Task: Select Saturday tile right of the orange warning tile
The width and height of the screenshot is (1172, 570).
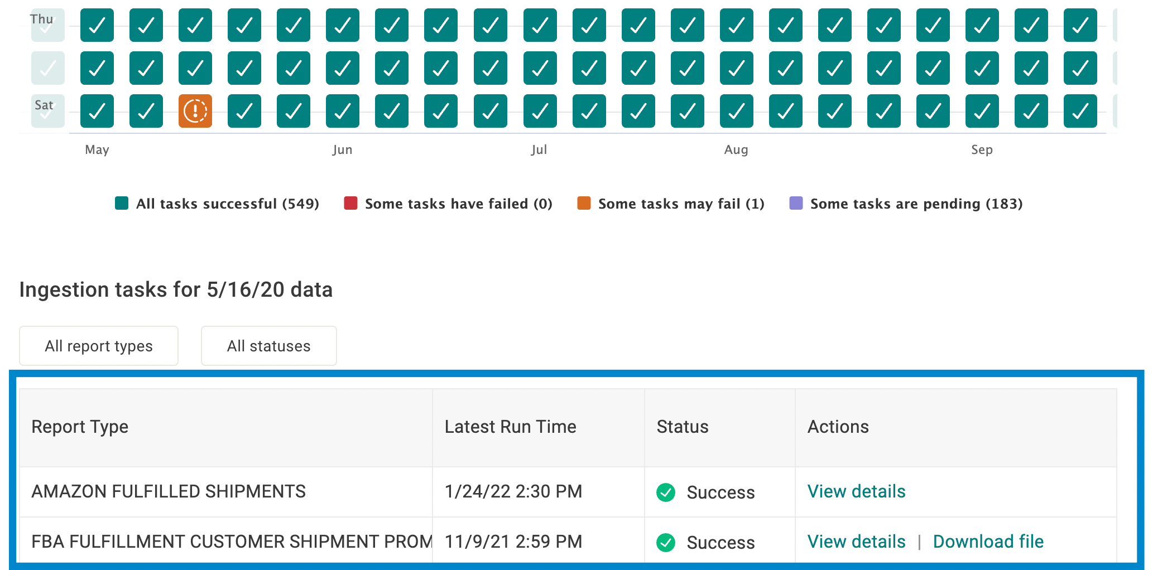Action: (x=244, y=111)
